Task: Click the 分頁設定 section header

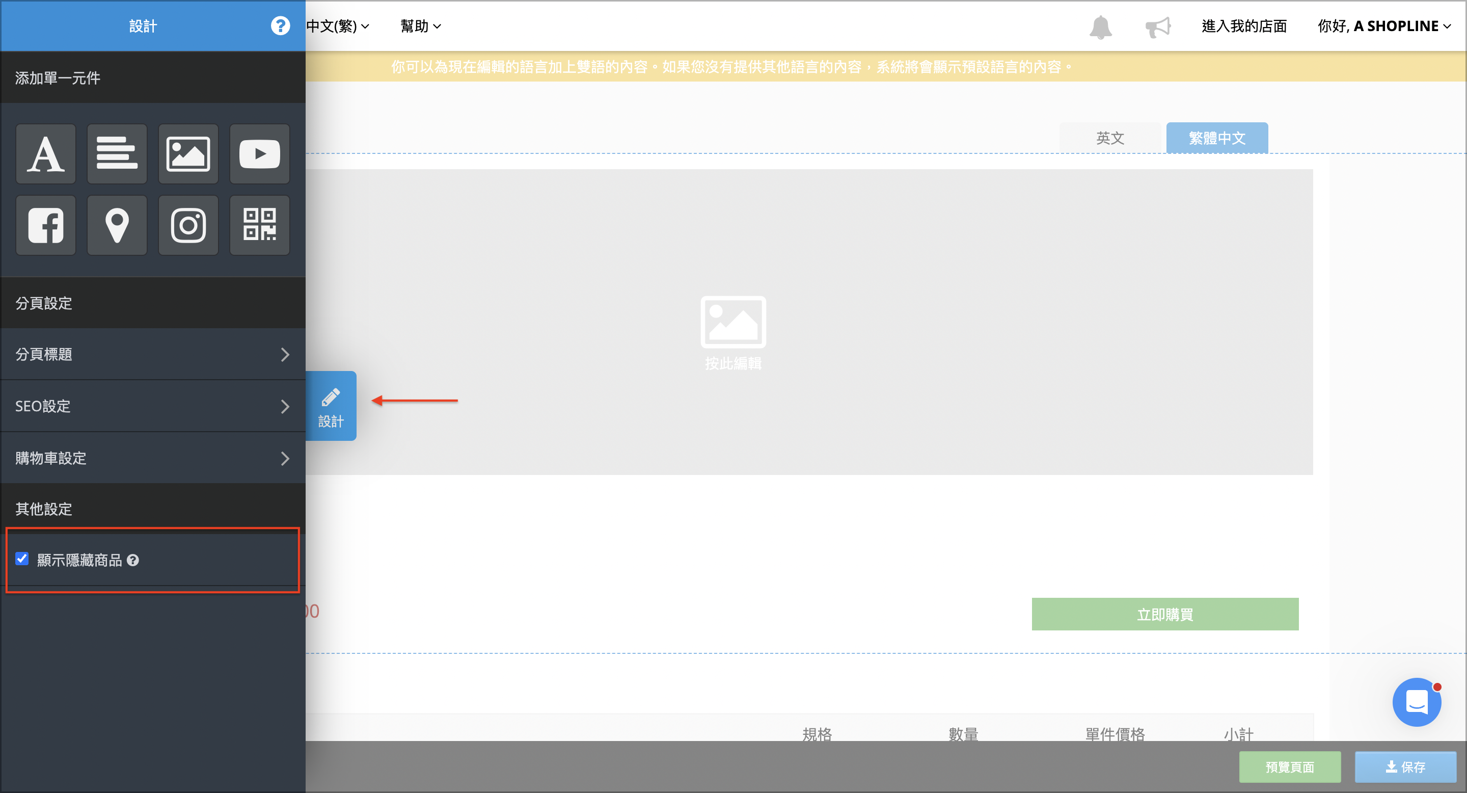Action: (153, 303)
